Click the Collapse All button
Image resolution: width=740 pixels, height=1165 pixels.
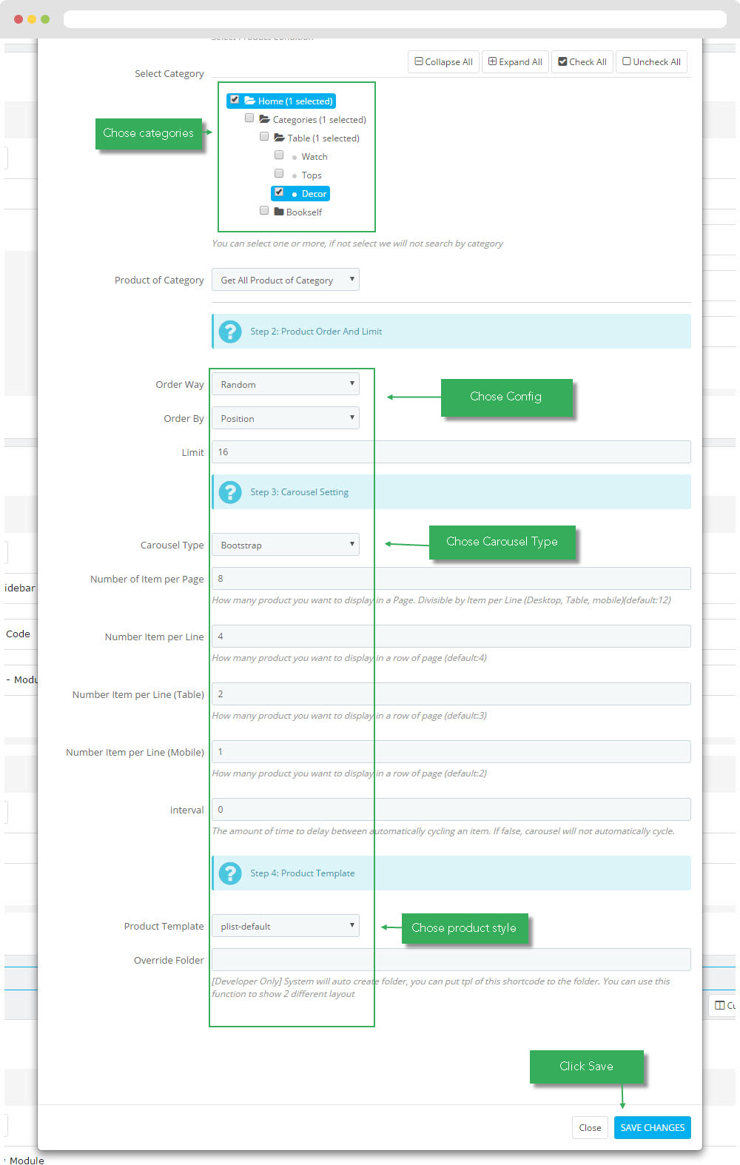443,62
